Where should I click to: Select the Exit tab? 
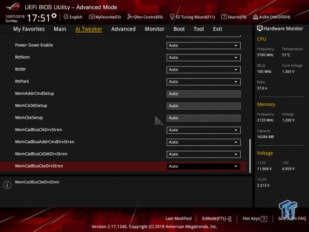[x=217, y=29]
